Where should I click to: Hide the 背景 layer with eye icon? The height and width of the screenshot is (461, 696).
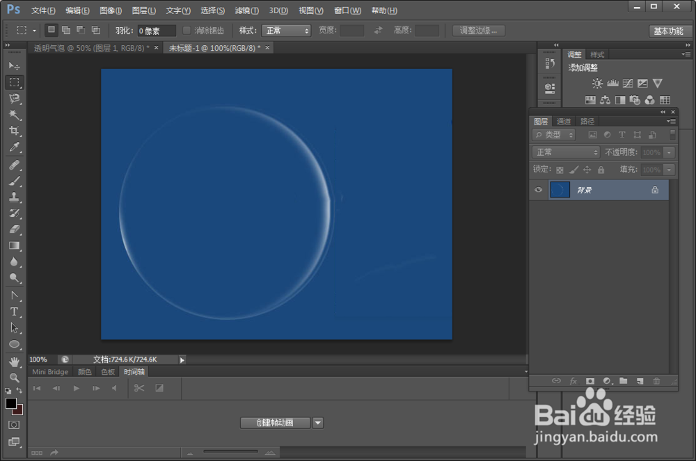pyautogui.click(x=539, y=190)
